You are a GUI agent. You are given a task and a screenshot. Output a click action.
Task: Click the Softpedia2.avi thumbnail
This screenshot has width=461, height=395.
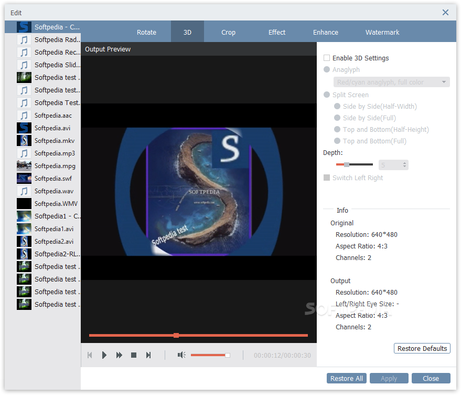click(24, 242)
